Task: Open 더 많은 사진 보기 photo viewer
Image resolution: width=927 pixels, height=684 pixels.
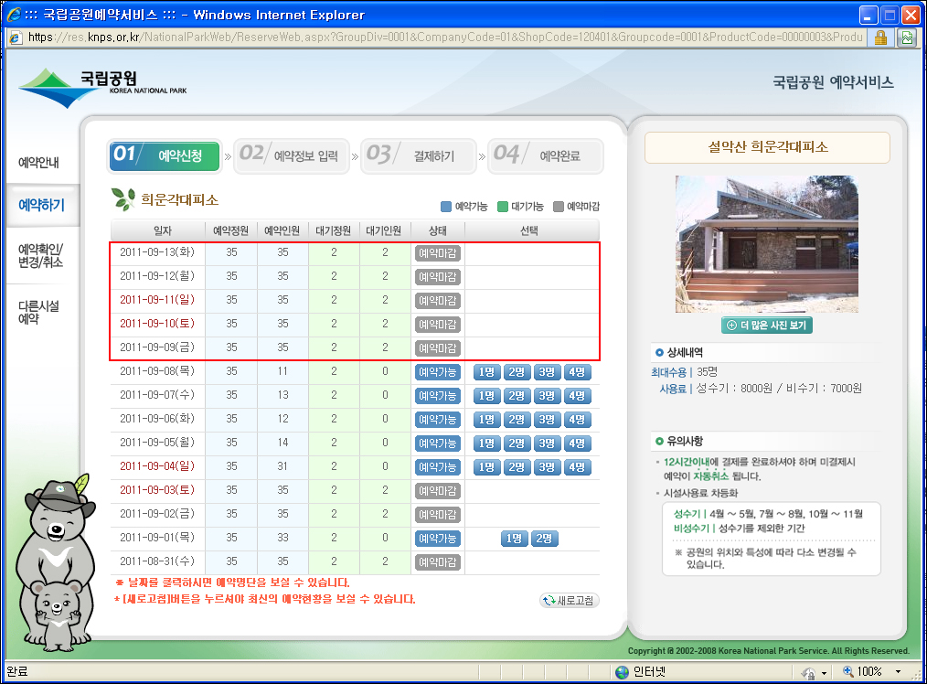Action: pos(766,326)
